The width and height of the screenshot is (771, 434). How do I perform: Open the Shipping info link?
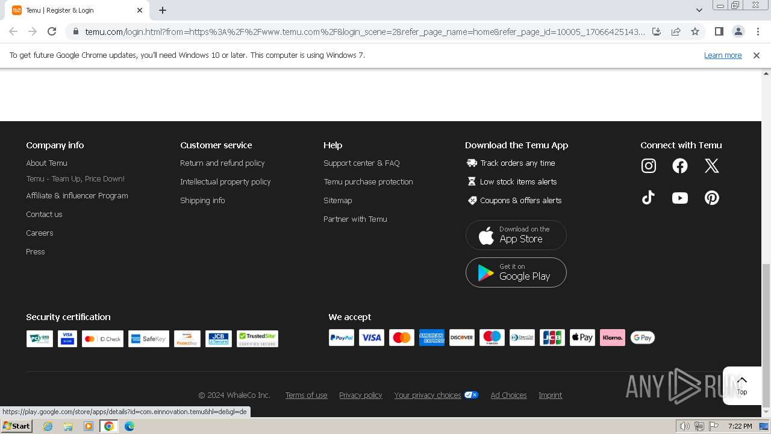coord(202,201)
